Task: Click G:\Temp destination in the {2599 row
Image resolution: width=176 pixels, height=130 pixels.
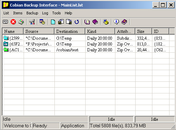Action: pos(64,38)
